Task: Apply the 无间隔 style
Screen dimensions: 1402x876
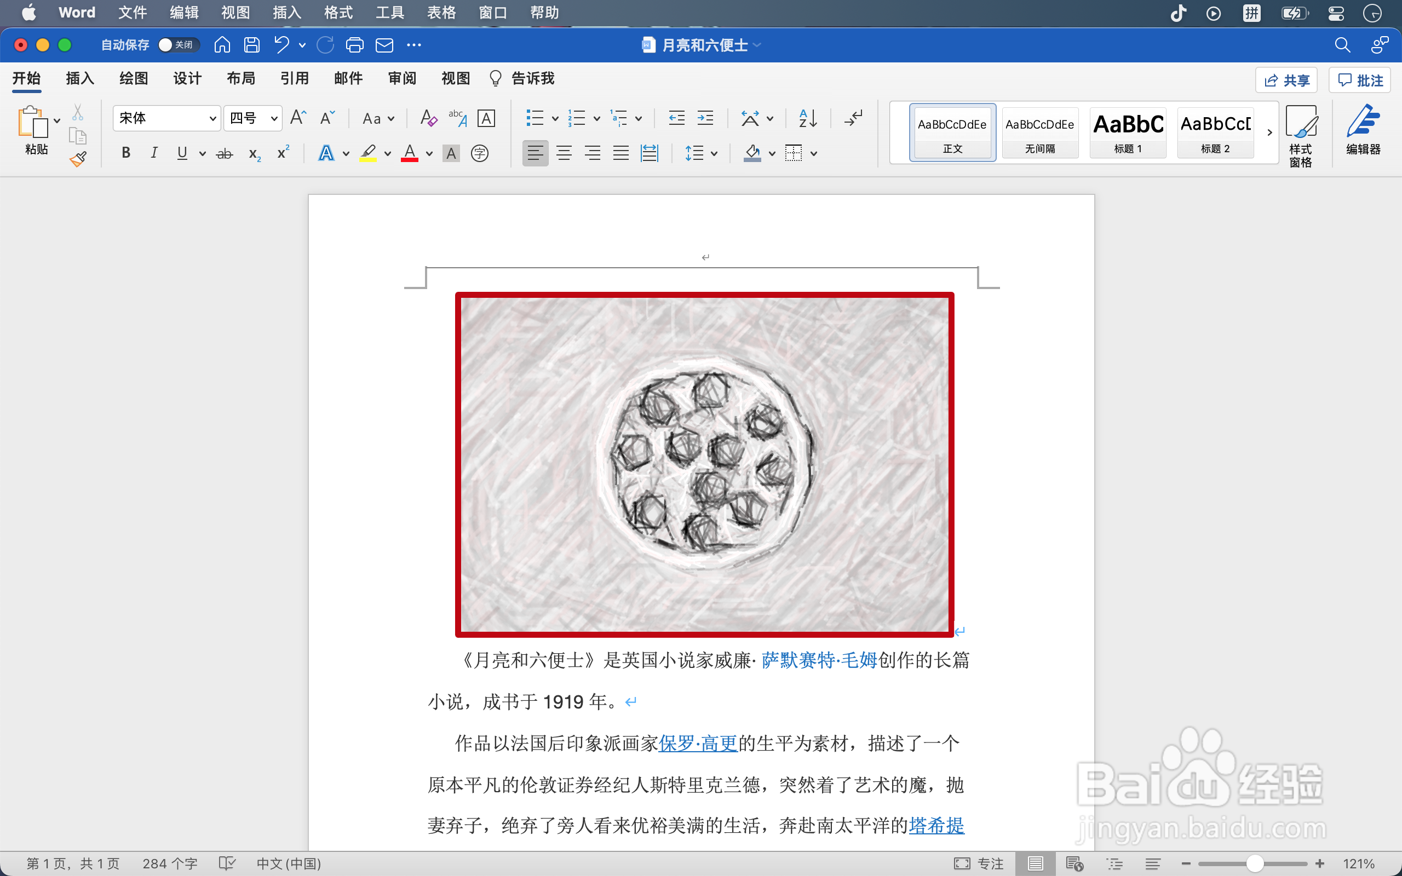Action: [x=1040, y=132]
